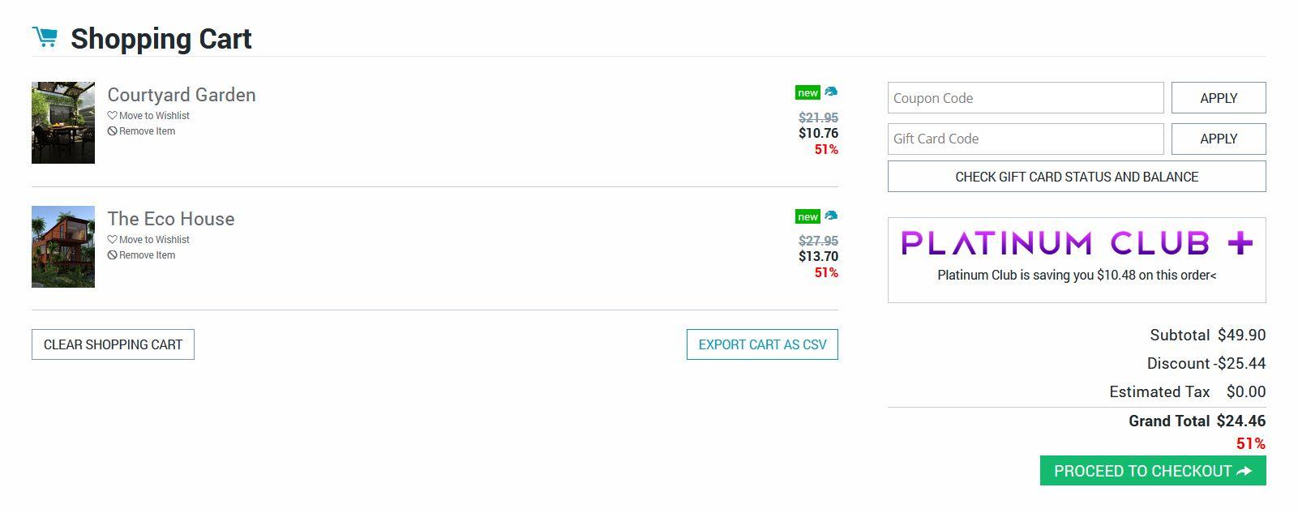The height and width of the screenshot is (513, 1298).
Task: Open The Eco House product thumbnail
Action: (63, 246)
